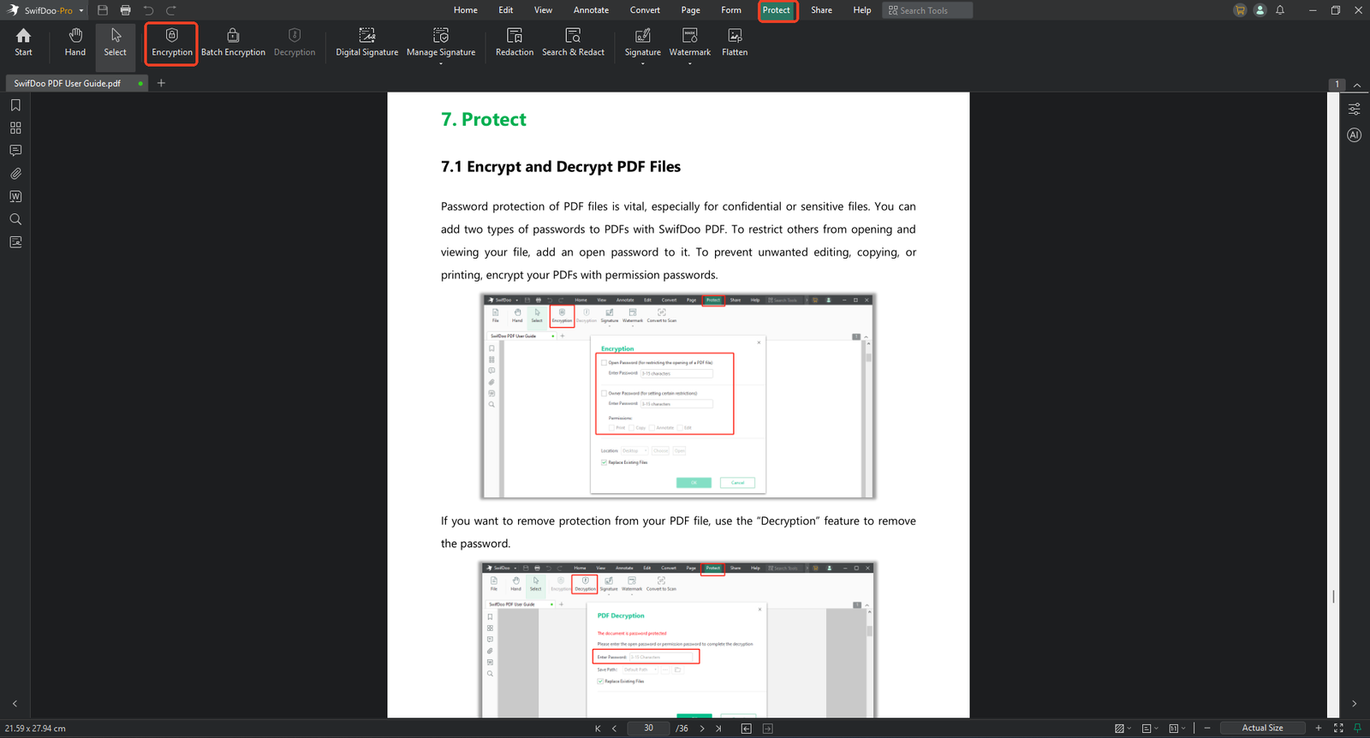The image size is (1370, 738).
Task: Expand Signature dropdown arrow
Action: [642, 63]
